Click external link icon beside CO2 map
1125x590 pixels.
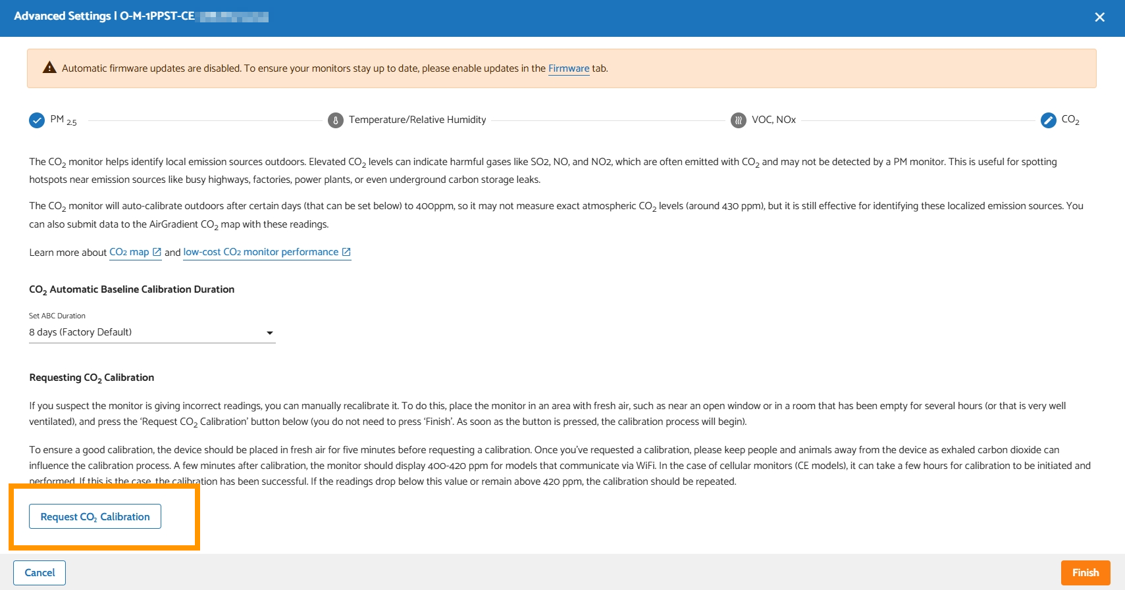(x=157, y=252)
